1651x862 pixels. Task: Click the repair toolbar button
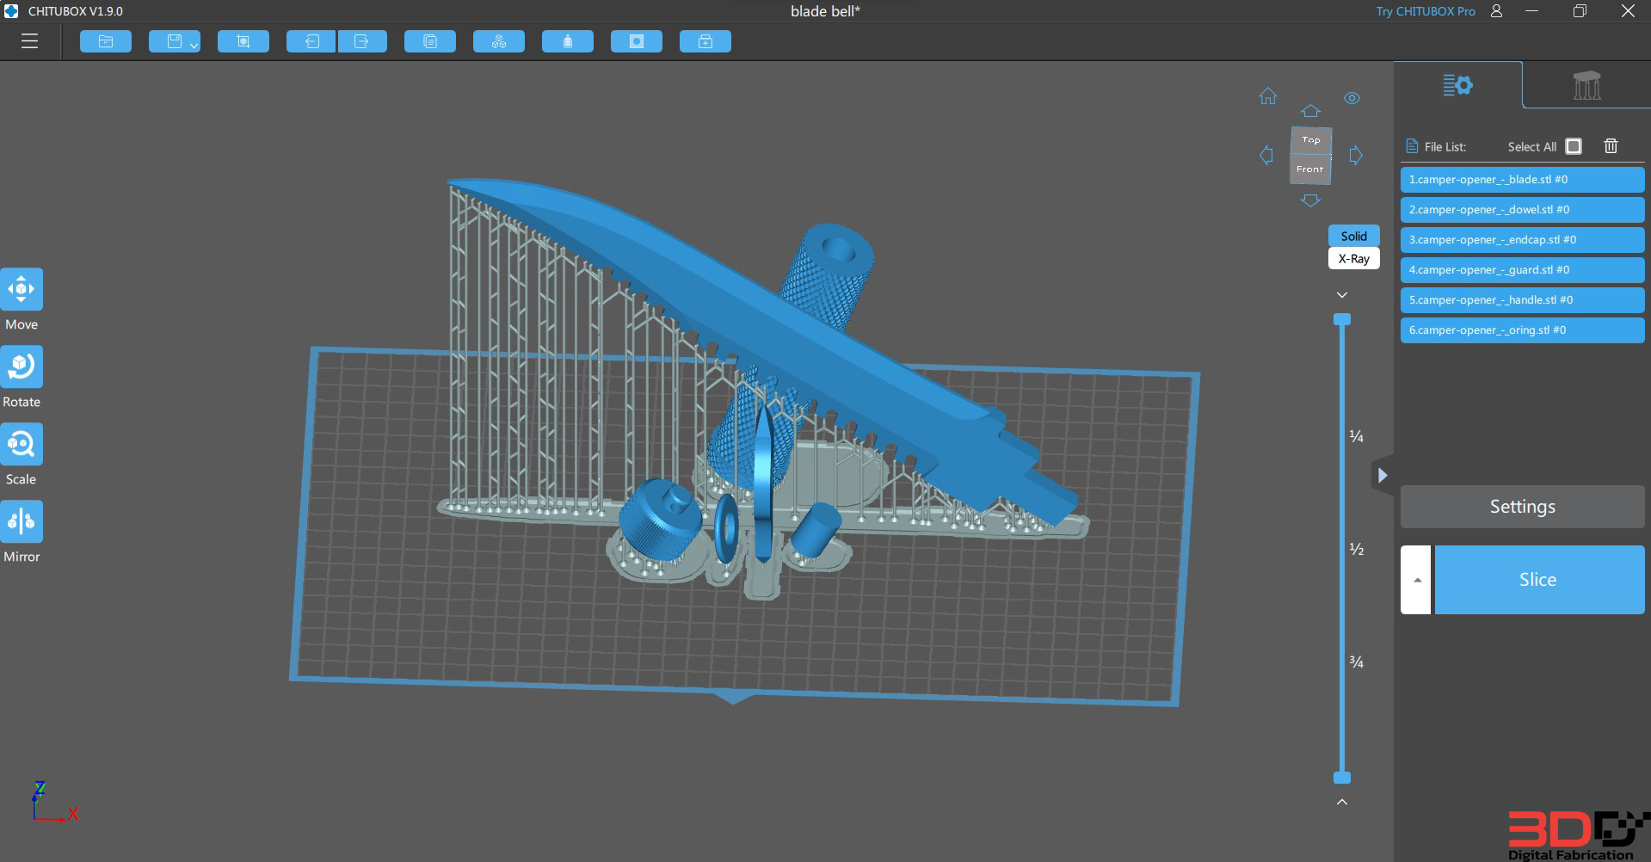705,41
